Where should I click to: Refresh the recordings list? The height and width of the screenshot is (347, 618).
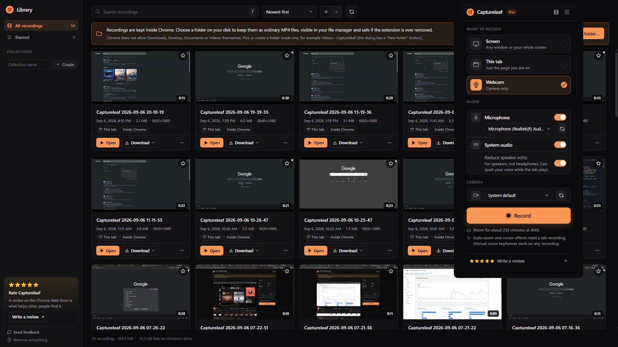(351, 12)
